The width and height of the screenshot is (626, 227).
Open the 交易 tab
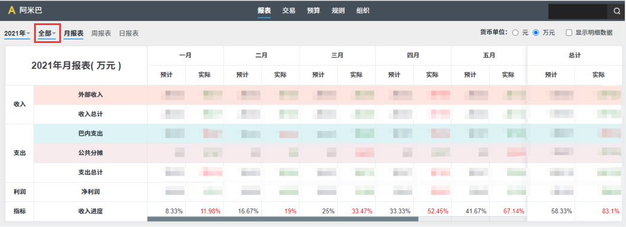pyautogui.click(x=289, y=11)
